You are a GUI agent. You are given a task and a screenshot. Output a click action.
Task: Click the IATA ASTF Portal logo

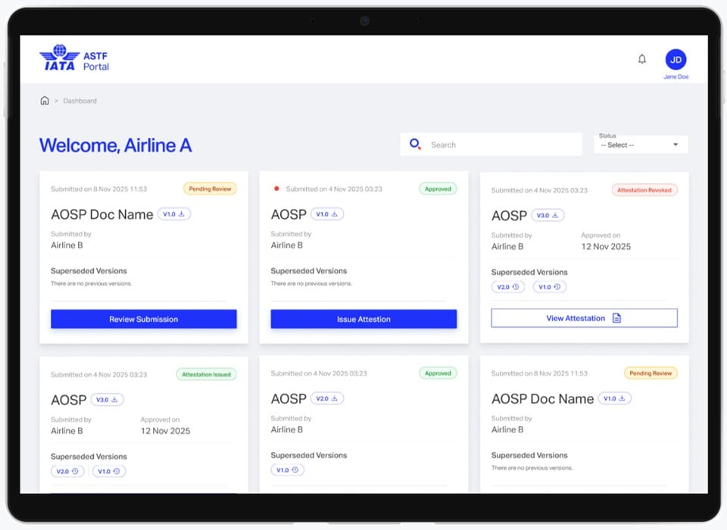74,59
